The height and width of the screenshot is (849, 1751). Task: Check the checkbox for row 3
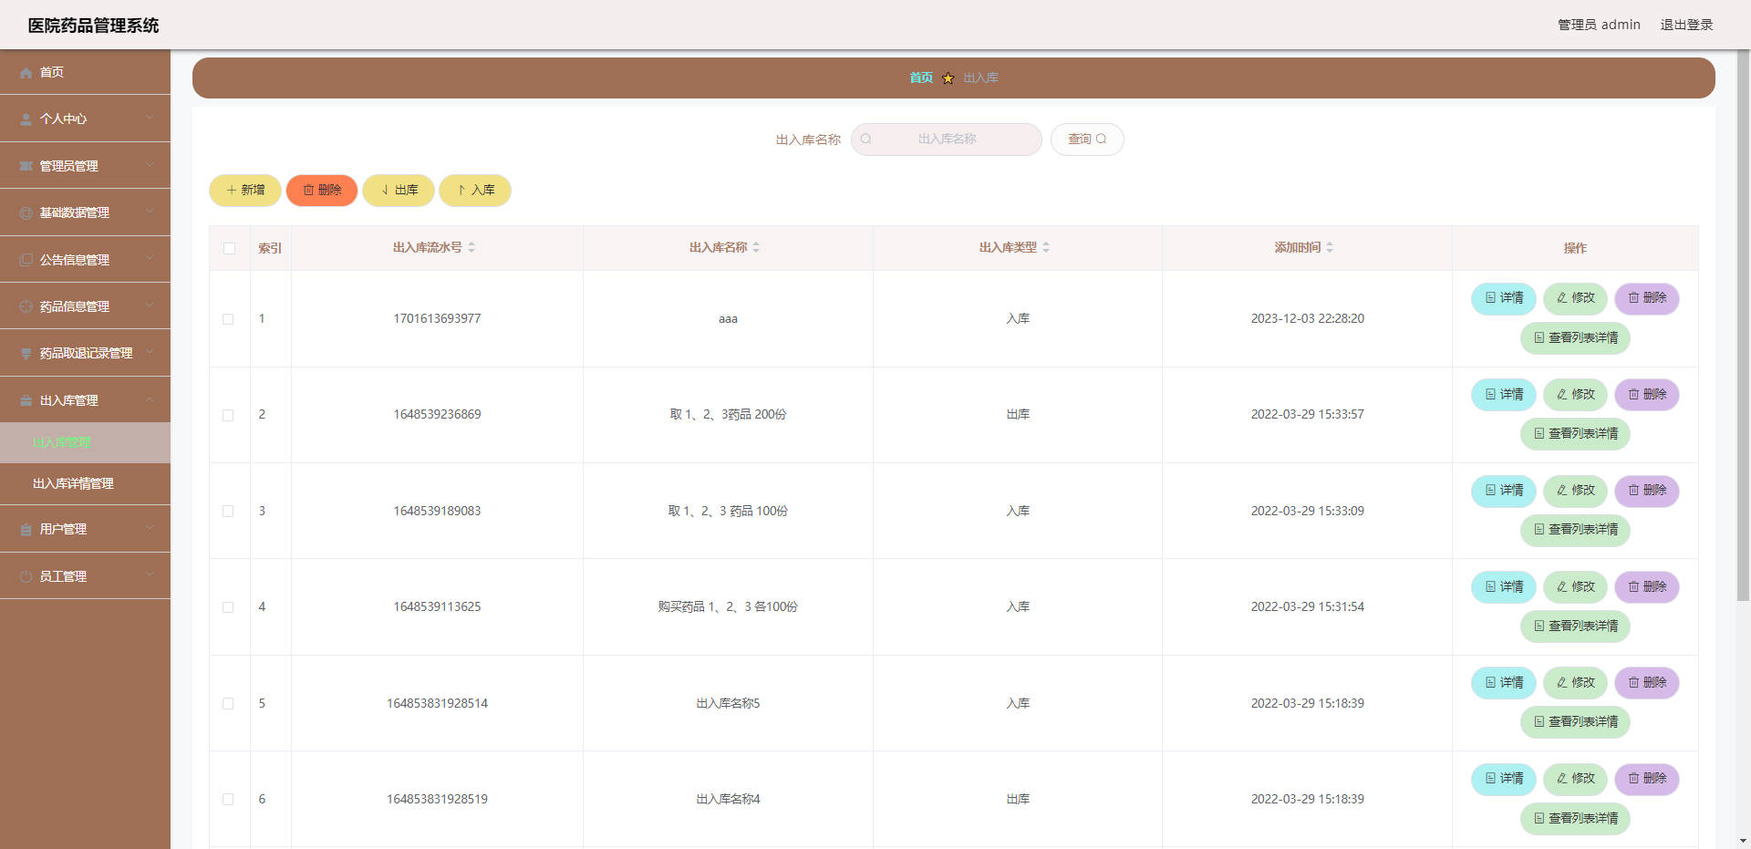click(228, 512)
